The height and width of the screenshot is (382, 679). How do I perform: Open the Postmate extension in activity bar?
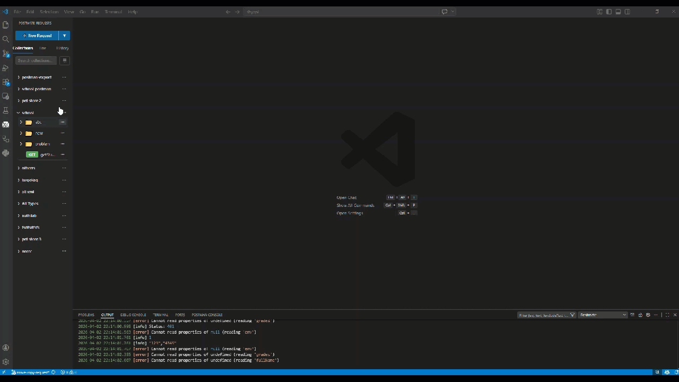[6, 125]
